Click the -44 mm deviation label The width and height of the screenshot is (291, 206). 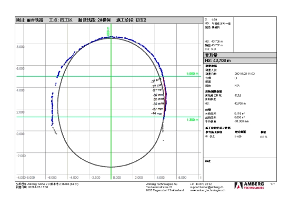[x=157, y=114]
